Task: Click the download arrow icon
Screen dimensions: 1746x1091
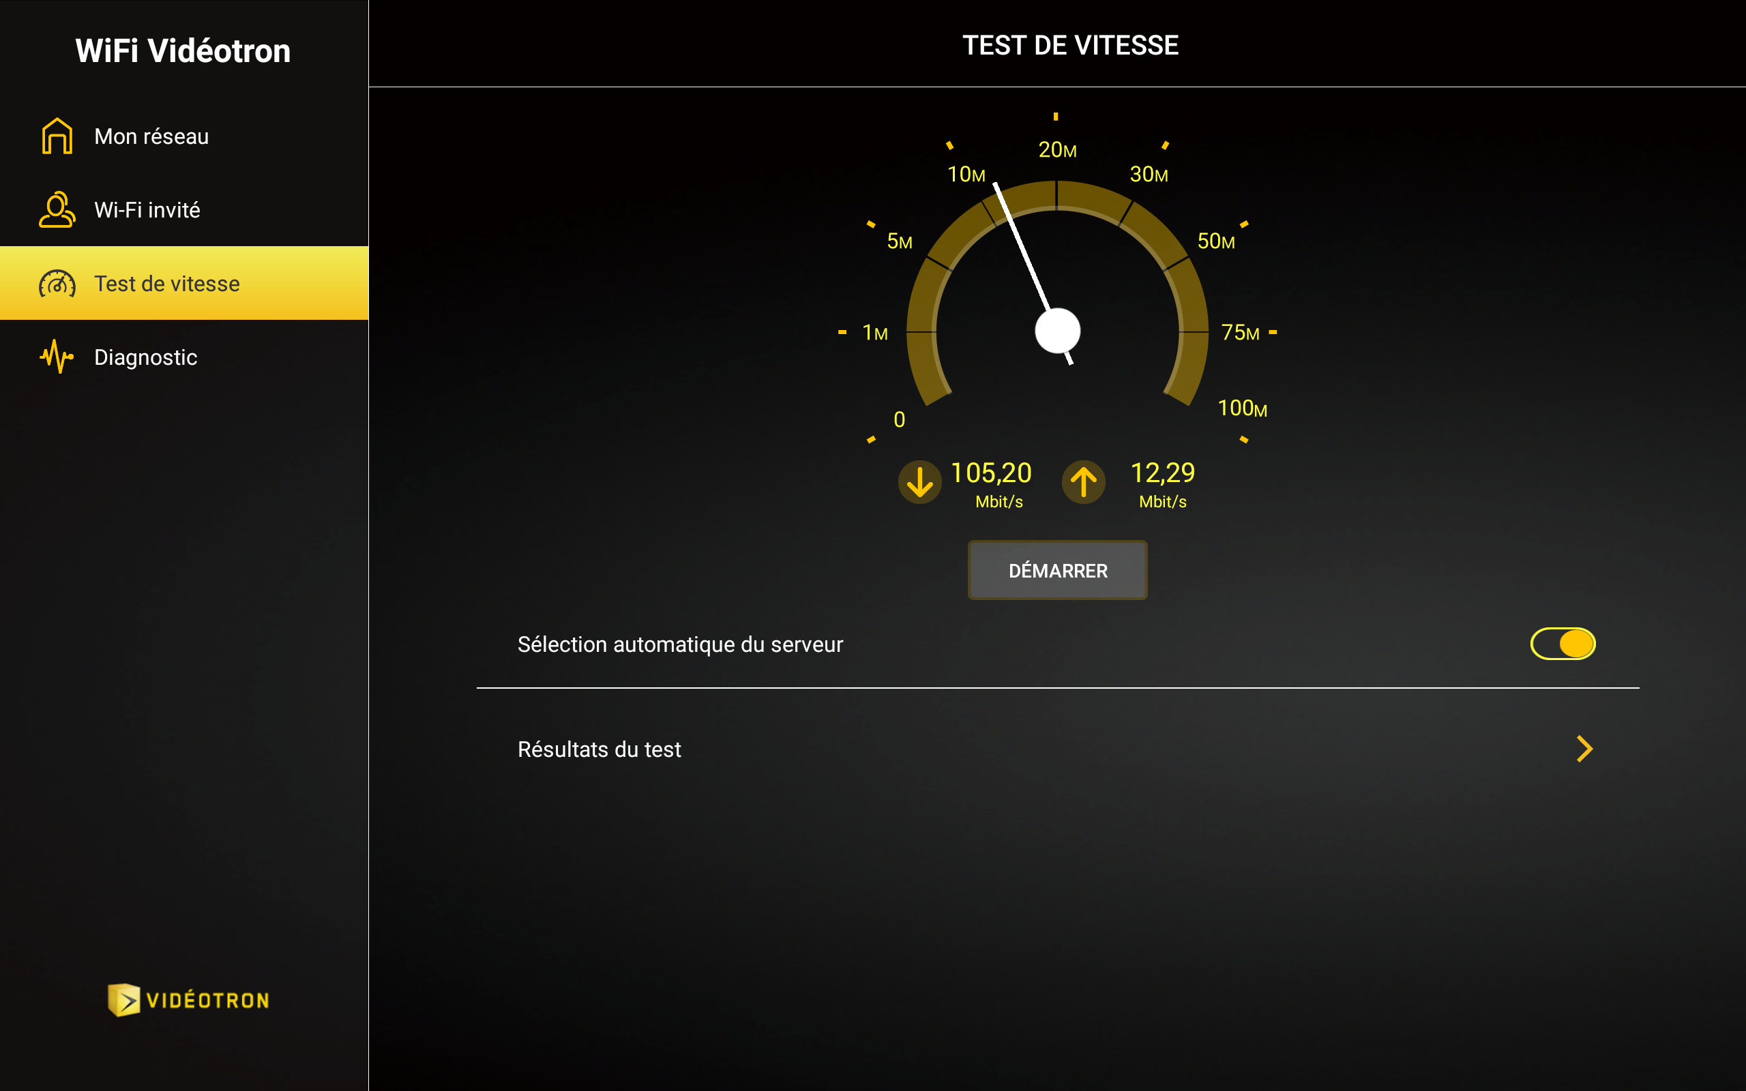Action: 920,482
